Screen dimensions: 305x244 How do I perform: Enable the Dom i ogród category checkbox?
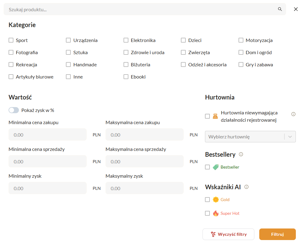pos(241,52)
